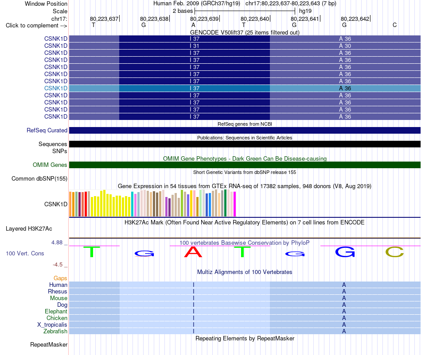Click the red A conservation logo letter
421x355 pixels.
(193, 252)
